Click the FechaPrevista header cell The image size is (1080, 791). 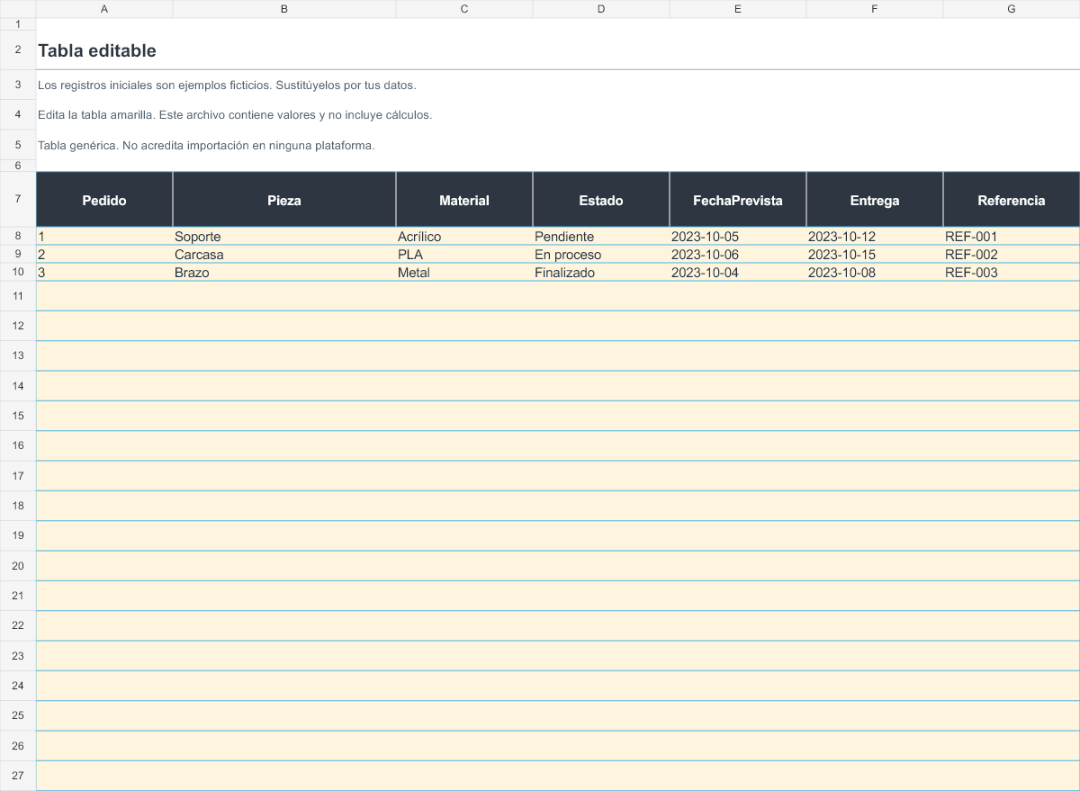coord(738,200)
